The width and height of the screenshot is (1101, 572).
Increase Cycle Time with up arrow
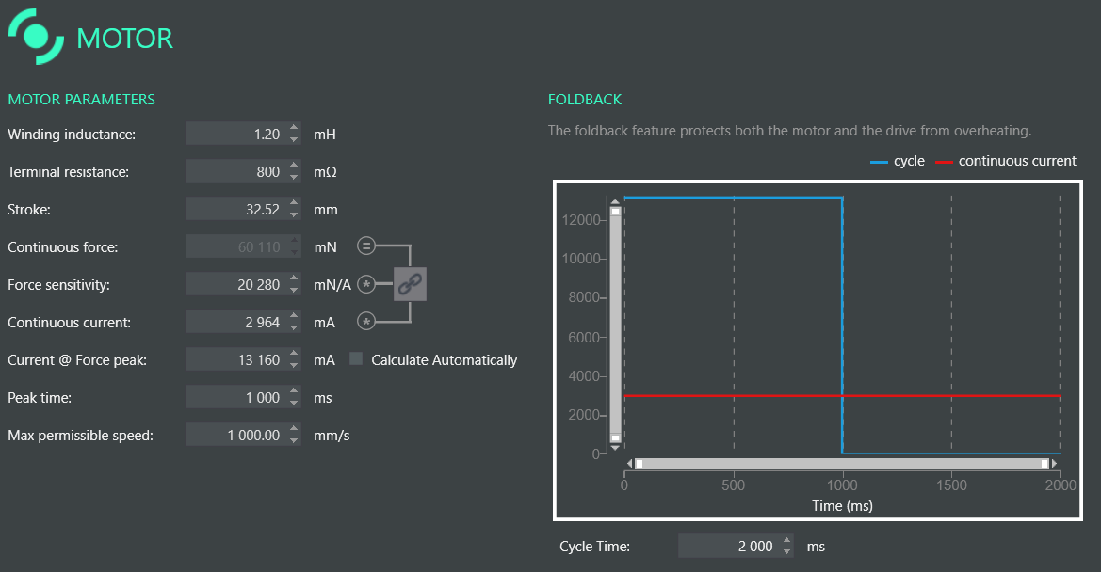point(787,540)
